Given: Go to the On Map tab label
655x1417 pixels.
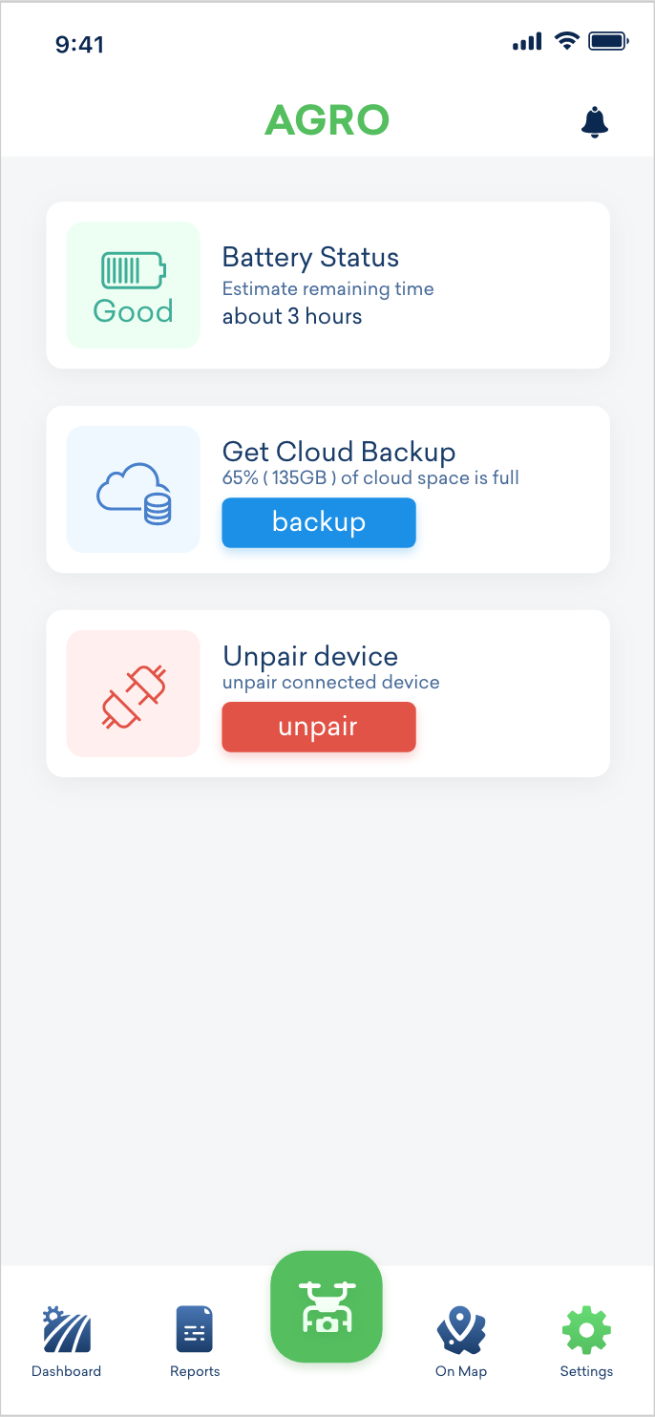Looking at the screenshot, I should [461, 1371].
